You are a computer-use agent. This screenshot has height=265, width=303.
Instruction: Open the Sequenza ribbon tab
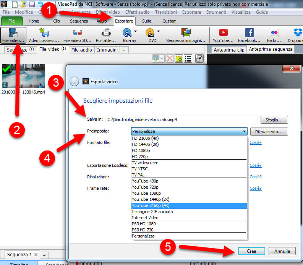(79, 21)
